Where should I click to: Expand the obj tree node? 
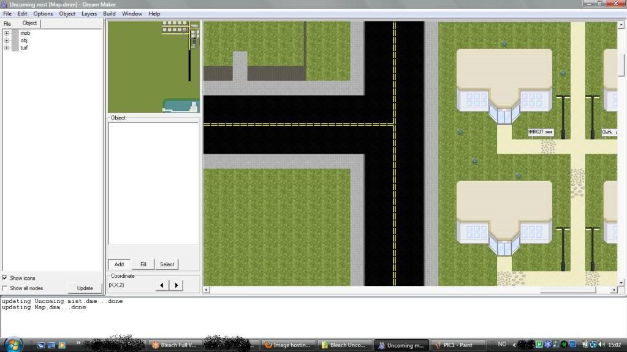pyautogui.click(x=7, y=40)
